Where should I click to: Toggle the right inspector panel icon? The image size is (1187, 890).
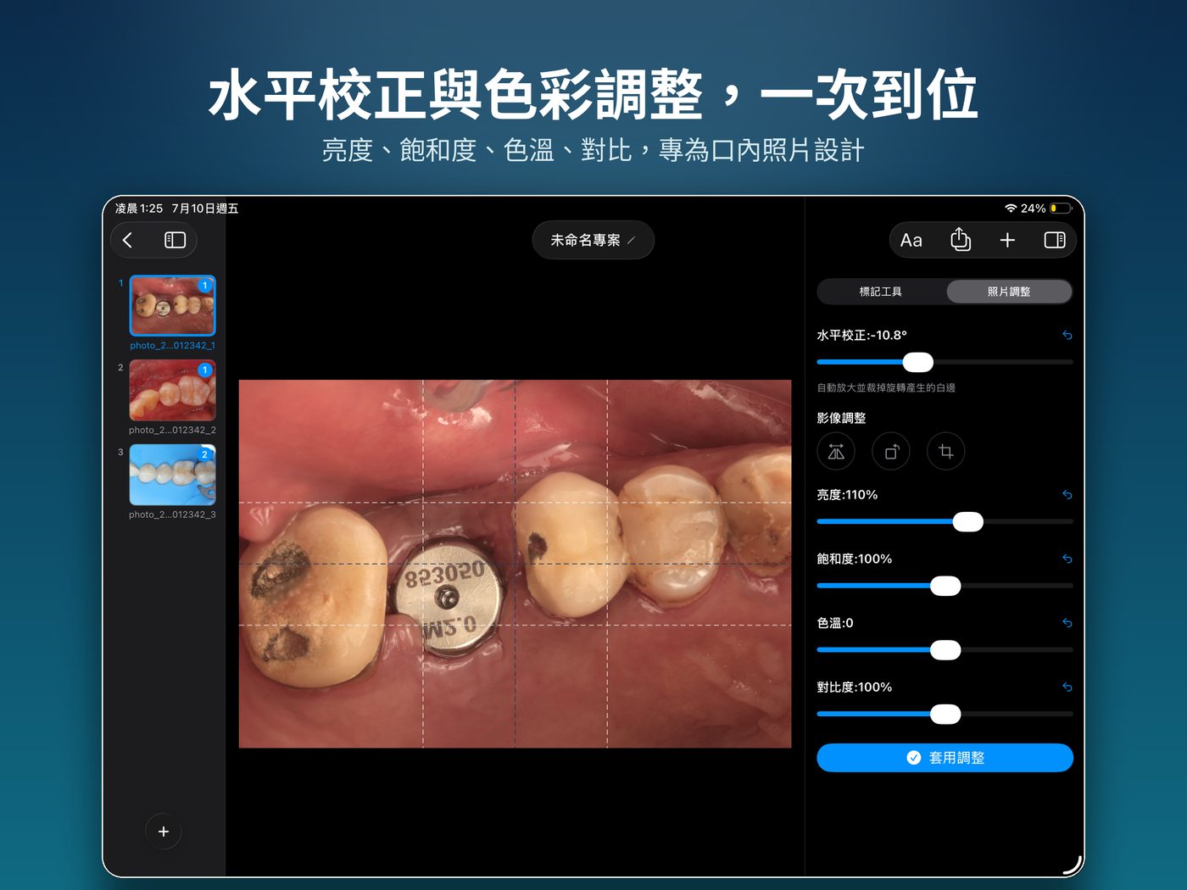(1055, 241)
